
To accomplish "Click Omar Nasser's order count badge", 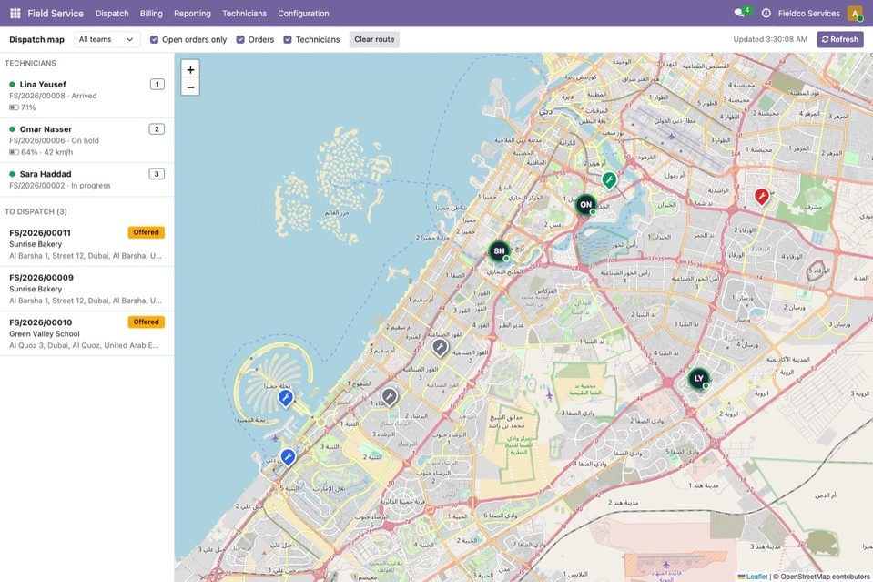I will [x=157, y=129].
